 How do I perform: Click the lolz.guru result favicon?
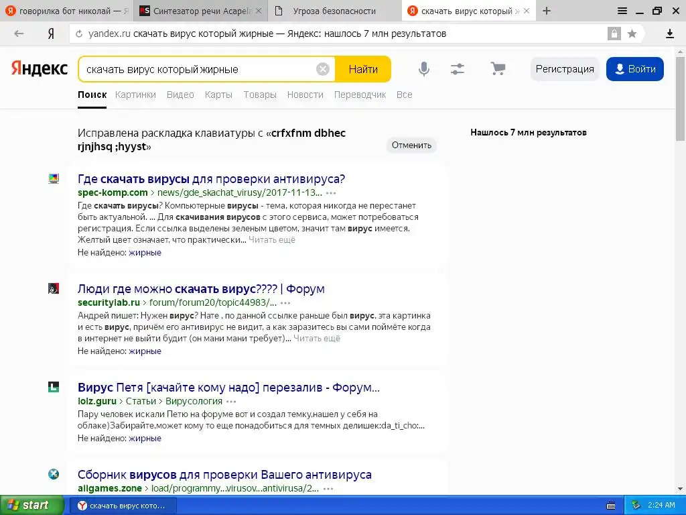pyautogui.click(x=54, y=387)
